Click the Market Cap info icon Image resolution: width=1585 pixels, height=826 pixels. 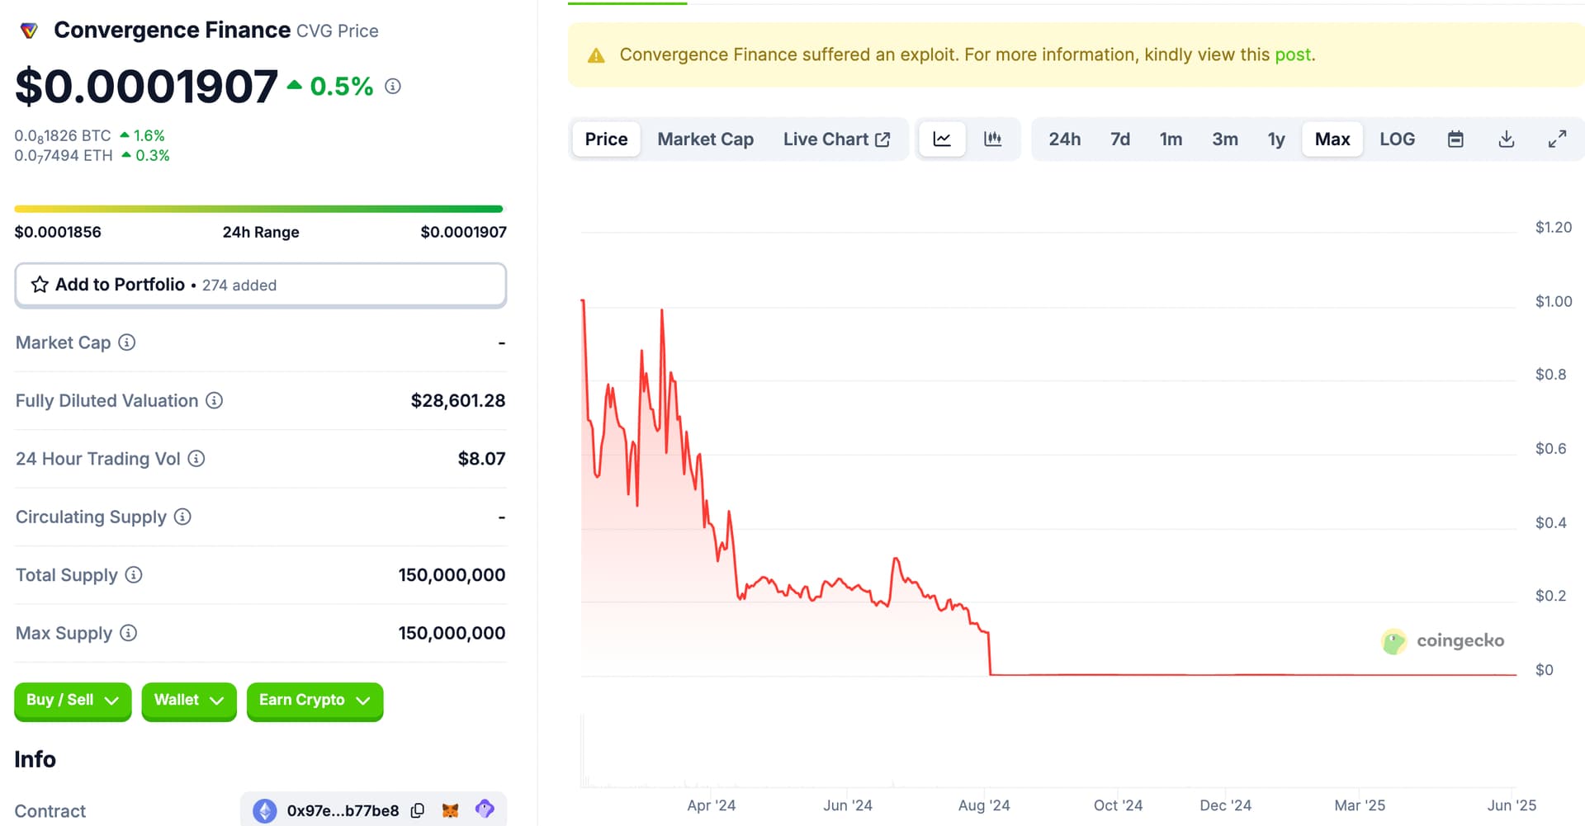pyautogui.click(x=126, y=342)
